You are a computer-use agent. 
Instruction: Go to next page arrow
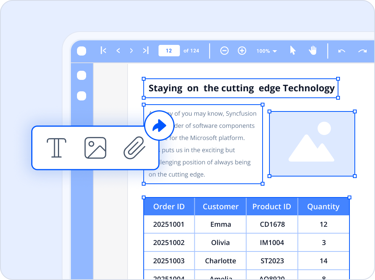tap(131, 51)
